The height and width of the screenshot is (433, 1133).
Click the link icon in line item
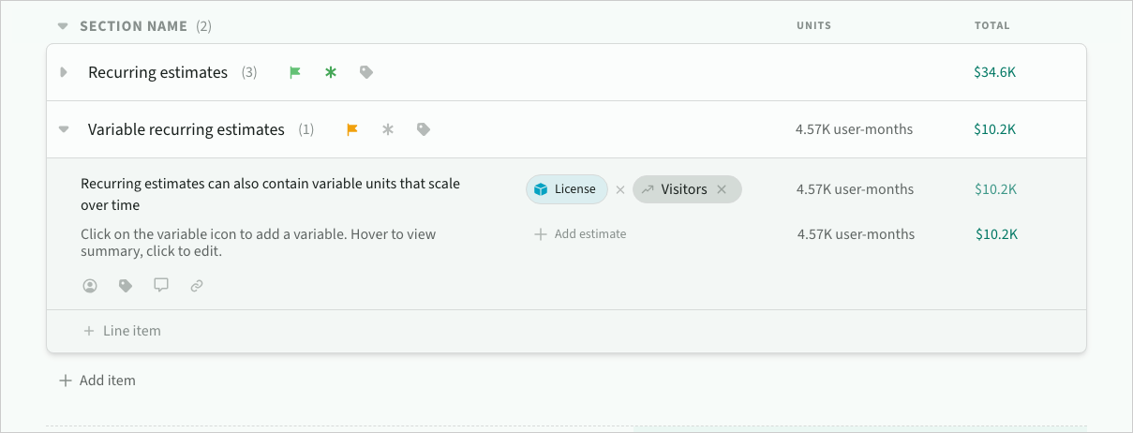click(x=197, y=286)
